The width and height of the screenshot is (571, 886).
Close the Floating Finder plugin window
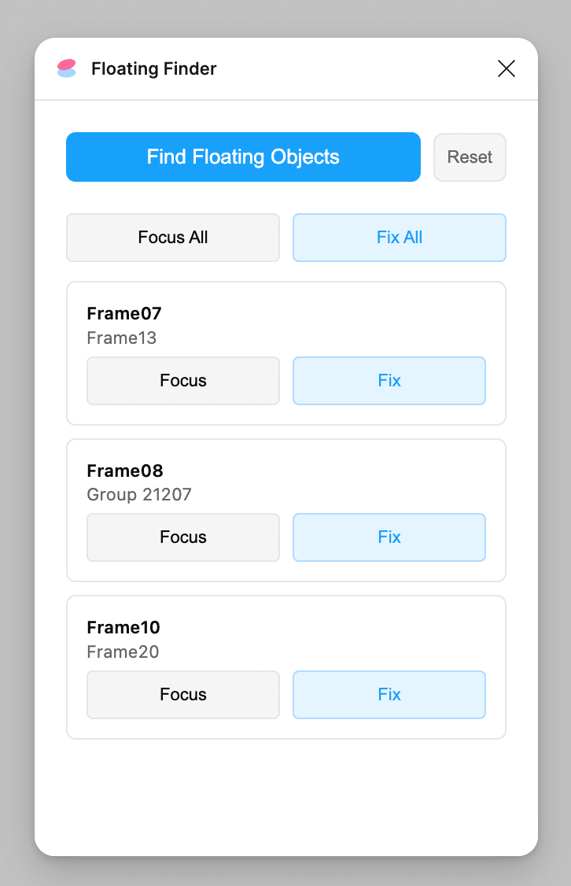pos(506,68)
